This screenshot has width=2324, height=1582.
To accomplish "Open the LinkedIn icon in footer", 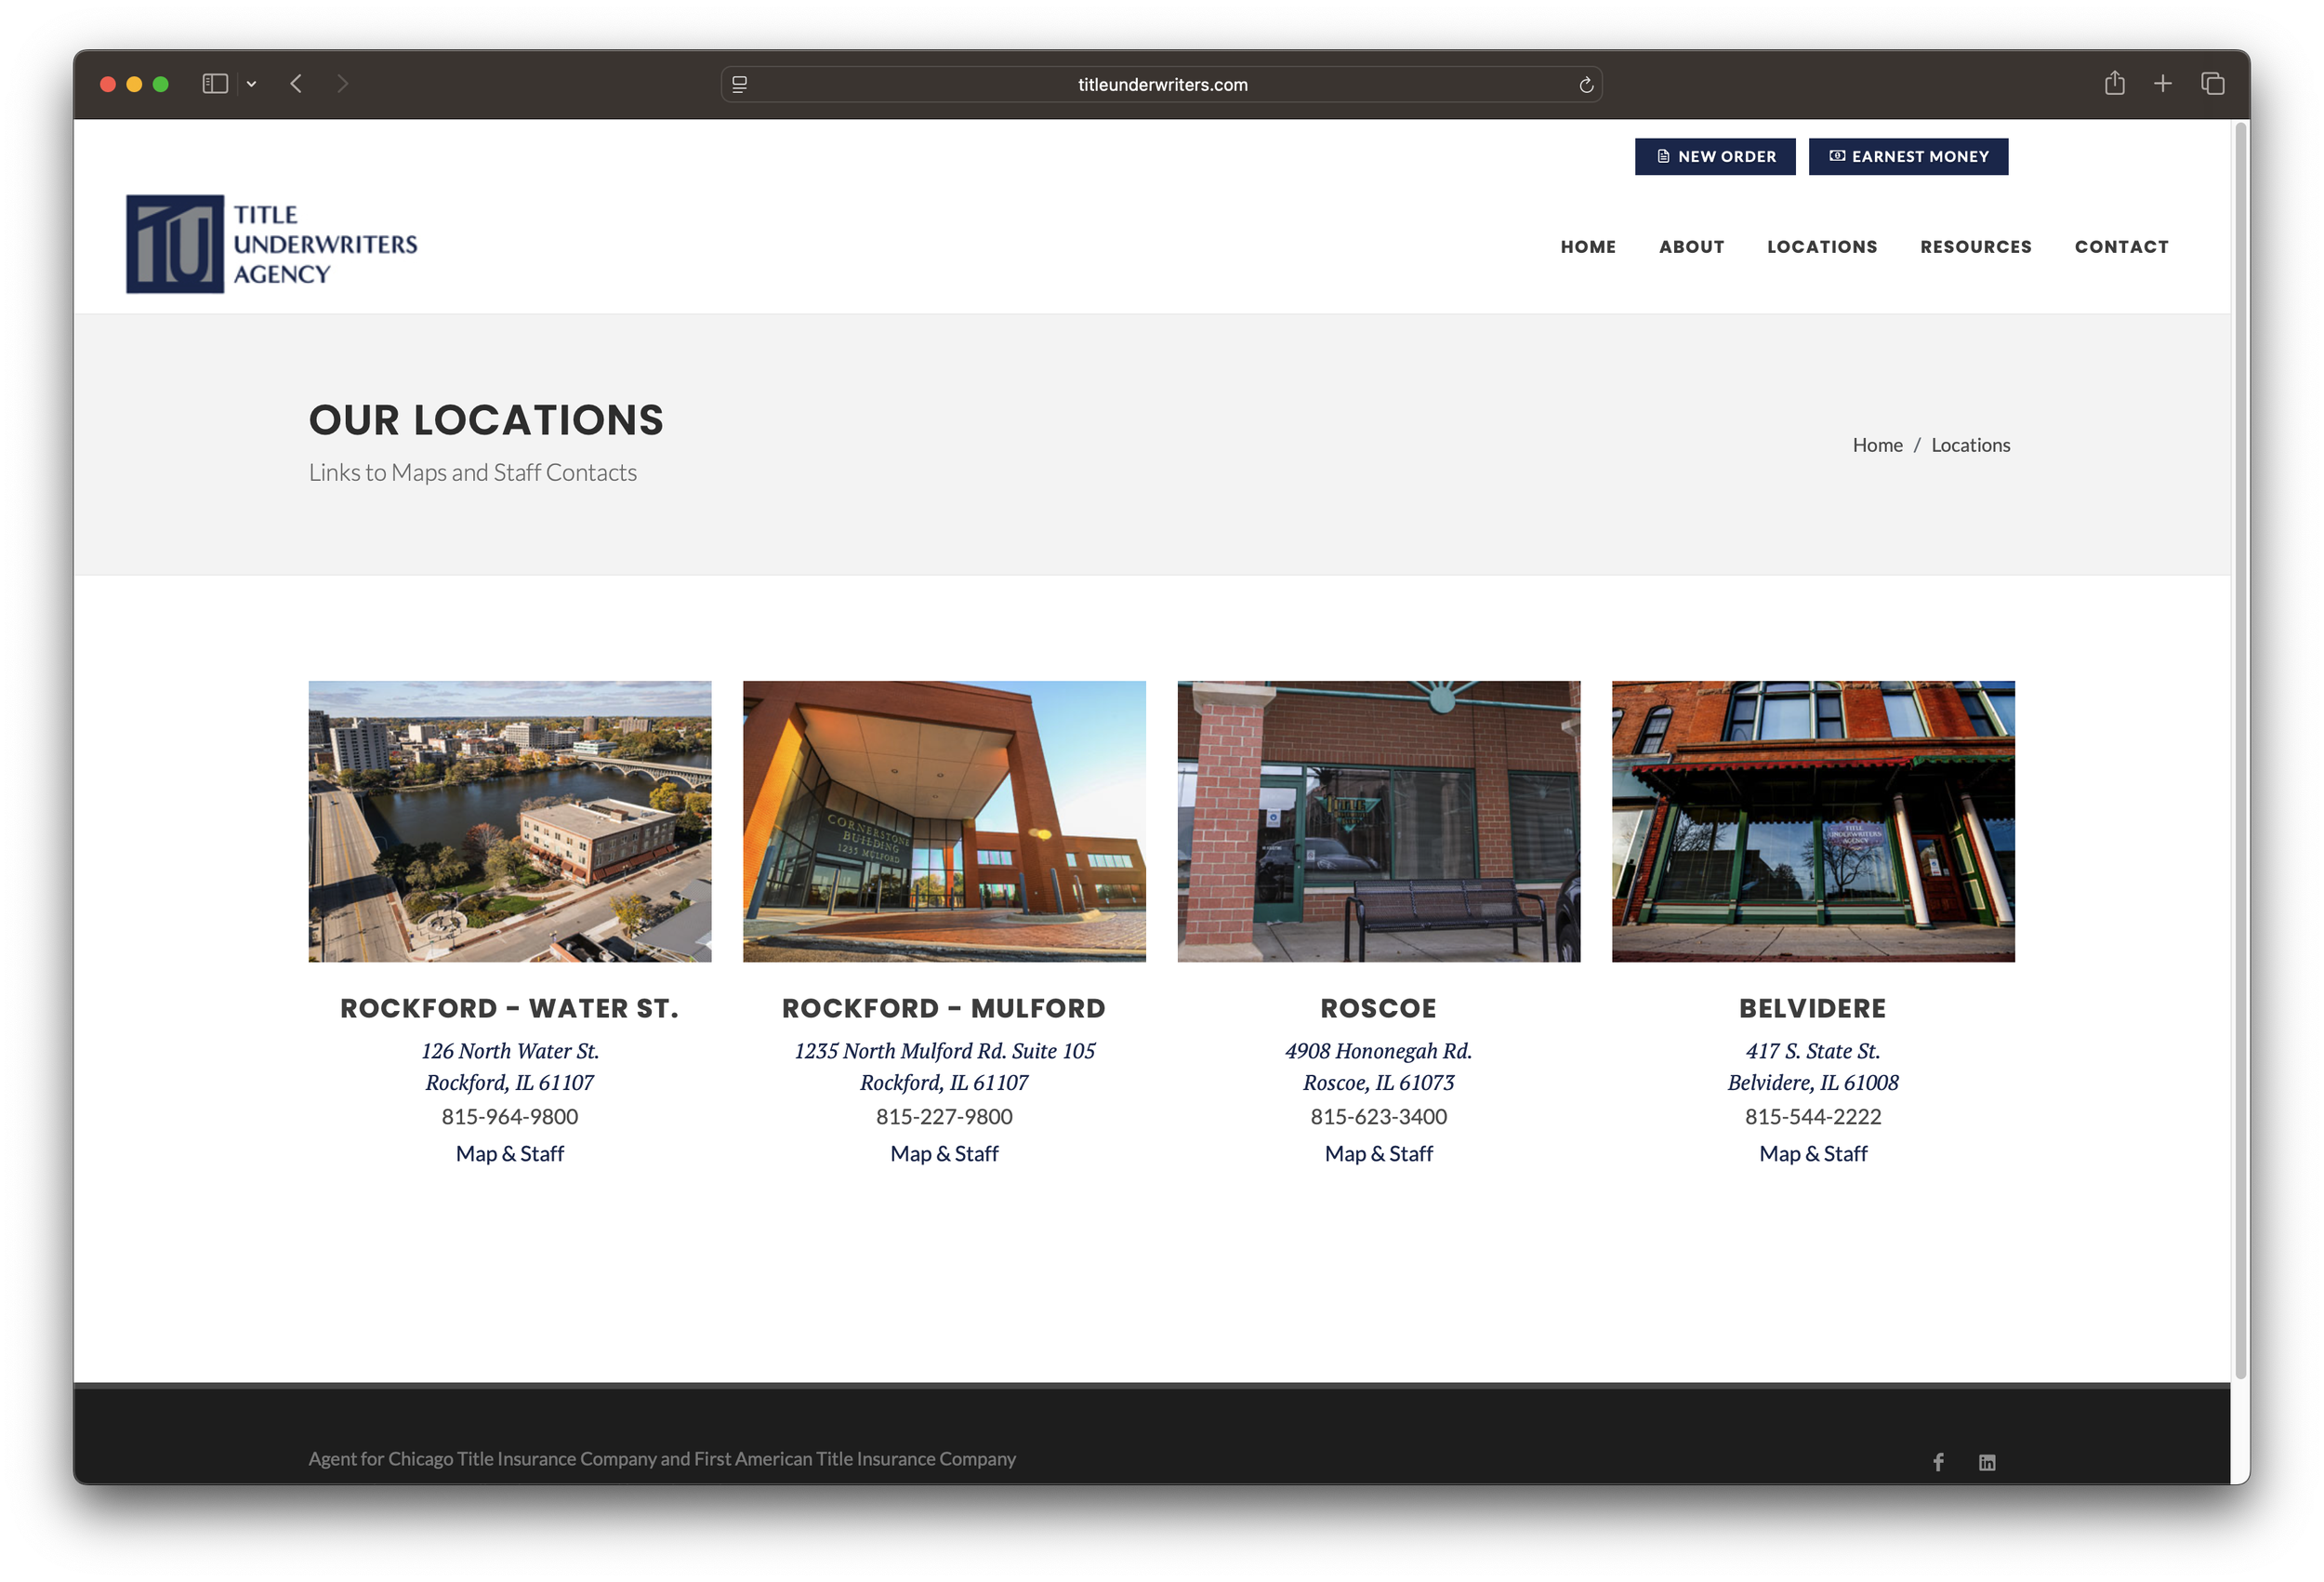I will 1987,1462.
